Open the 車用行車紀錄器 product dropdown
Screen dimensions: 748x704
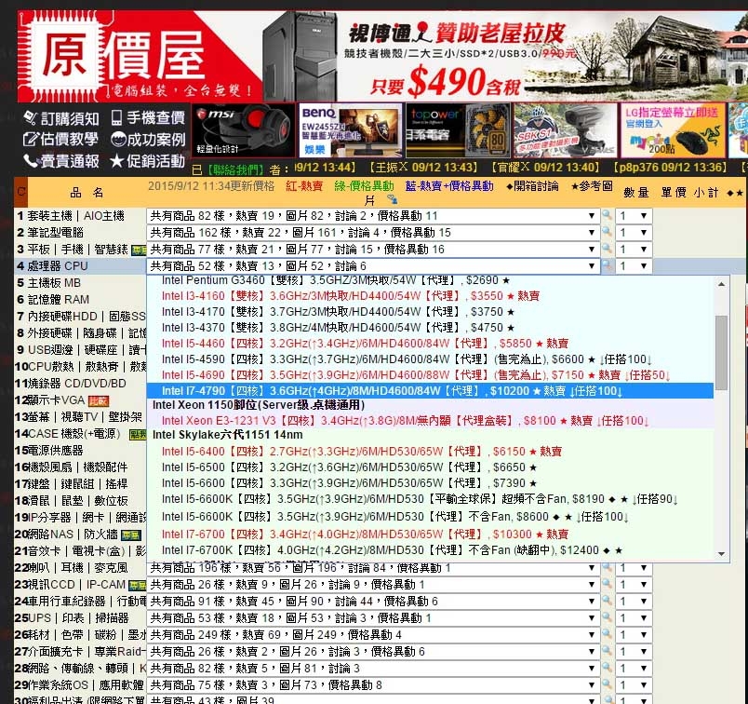pyautogui.click(x=373, y=602)
